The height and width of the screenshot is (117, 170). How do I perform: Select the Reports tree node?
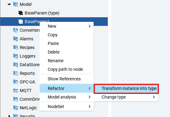27,73
